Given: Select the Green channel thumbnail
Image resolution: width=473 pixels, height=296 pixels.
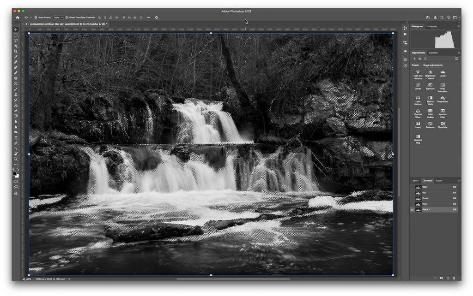Looking at the screenshot, I should coord(418,198).
